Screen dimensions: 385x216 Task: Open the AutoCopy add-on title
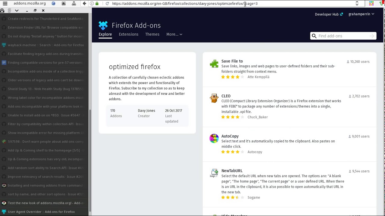pyautogui.click(x=230, y=136)
